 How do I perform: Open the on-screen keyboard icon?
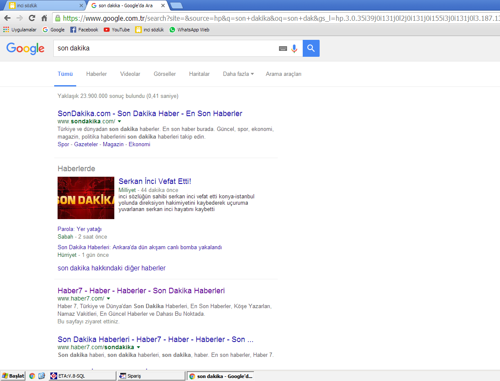pyautogui.click(x=283, y=48)
